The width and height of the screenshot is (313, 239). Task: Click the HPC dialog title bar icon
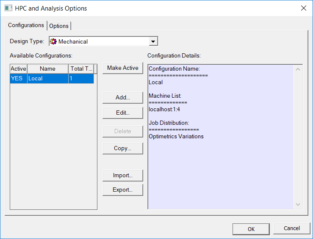pos(8,8)
